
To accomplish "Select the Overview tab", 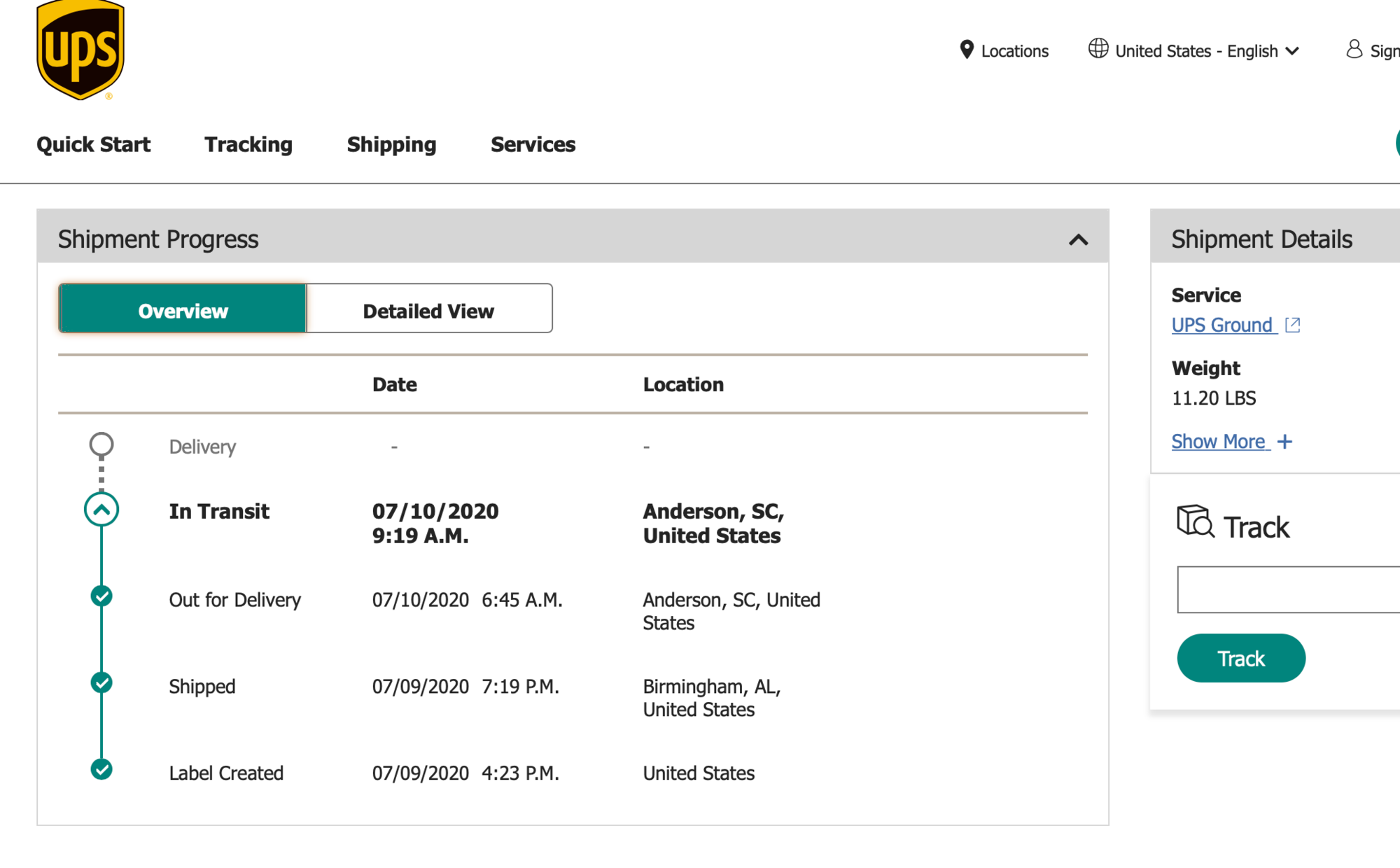I will [x=183, y=309].
